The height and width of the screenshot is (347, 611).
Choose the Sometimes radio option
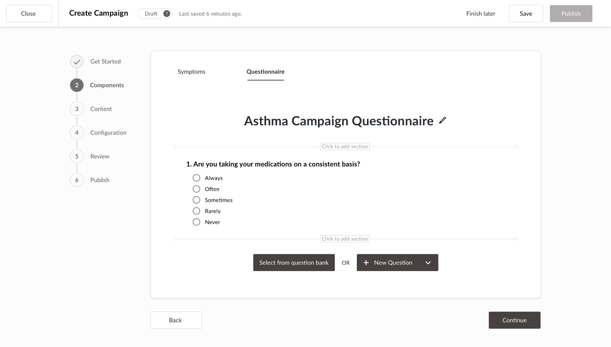click(x=196, y=200)
